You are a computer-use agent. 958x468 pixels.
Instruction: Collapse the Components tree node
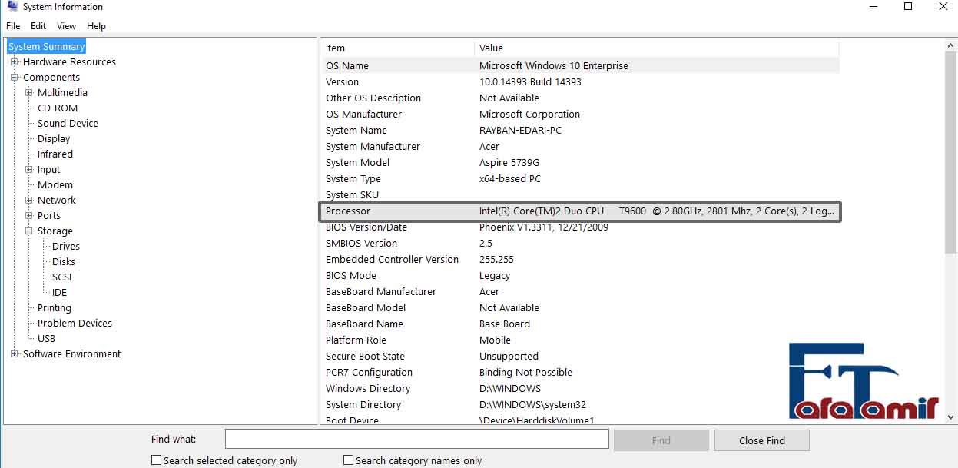click(15, 78)
